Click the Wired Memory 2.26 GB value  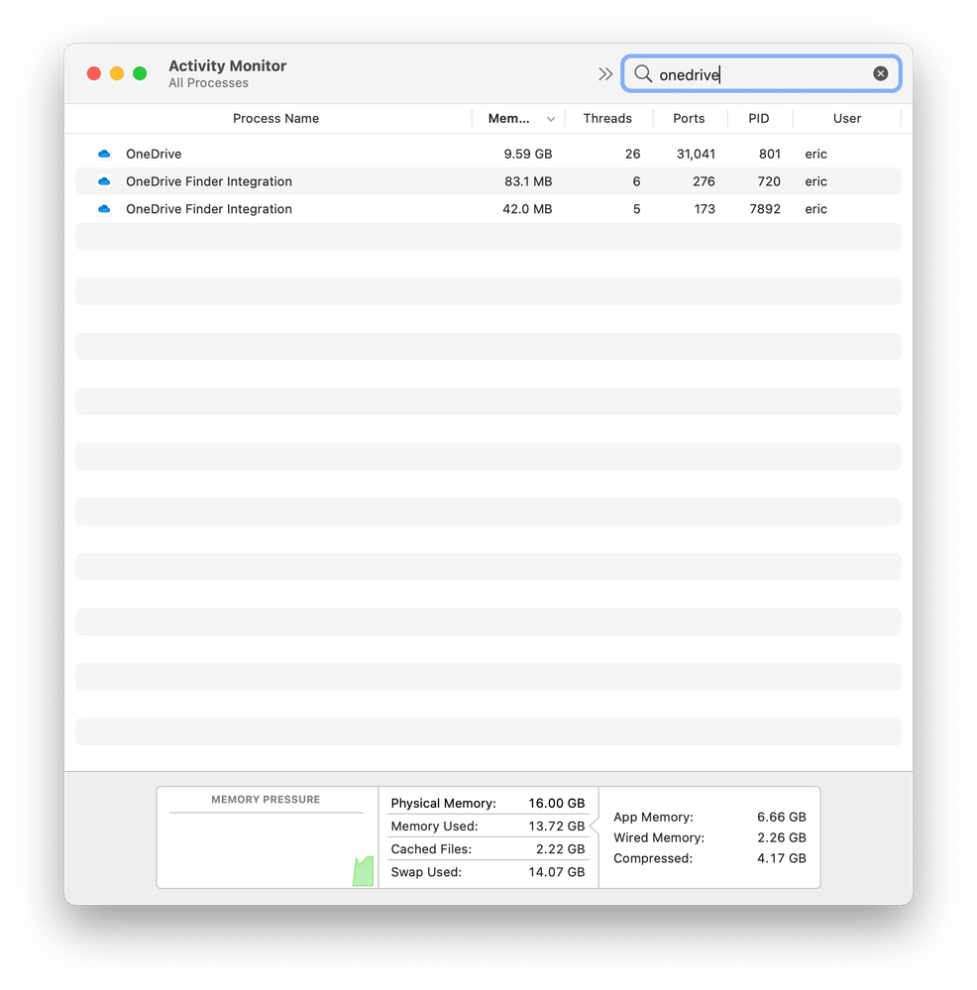(782, 837)
